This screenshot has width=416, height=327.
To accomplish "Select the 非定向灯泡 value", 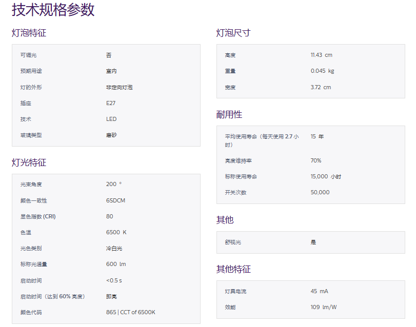I will click(x=120, y=87).
